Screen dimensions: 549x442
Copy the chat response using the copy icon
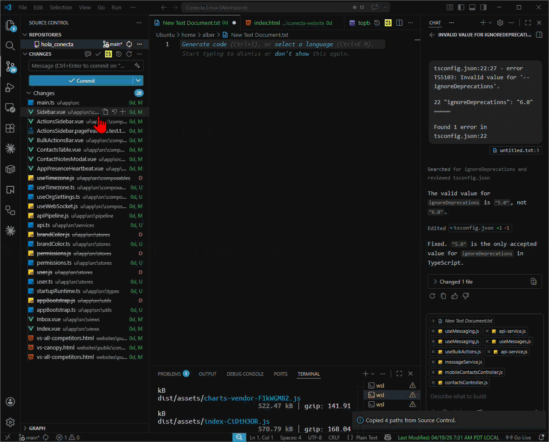coord(443,296)
